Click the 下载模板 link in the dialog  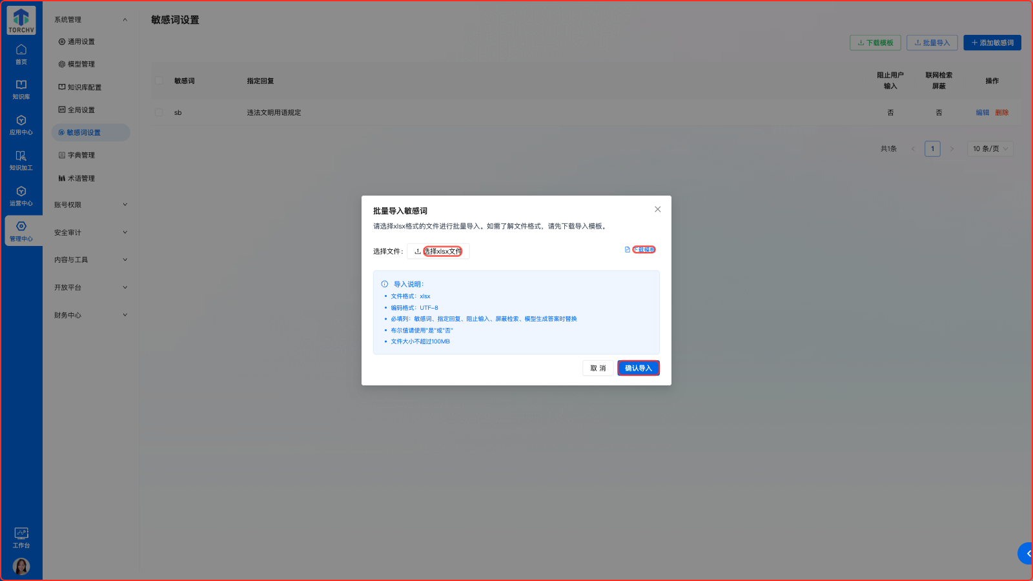pos(643,250)
